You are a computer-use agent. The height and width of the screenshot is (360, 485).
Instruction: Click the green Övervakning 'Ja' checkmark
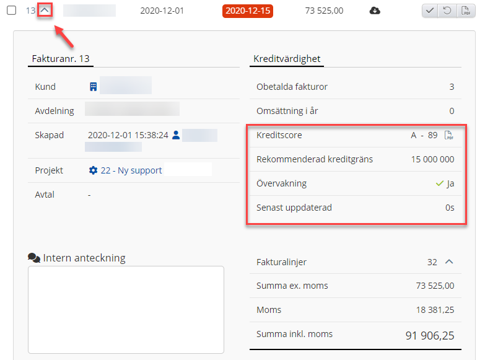point(439,183)
